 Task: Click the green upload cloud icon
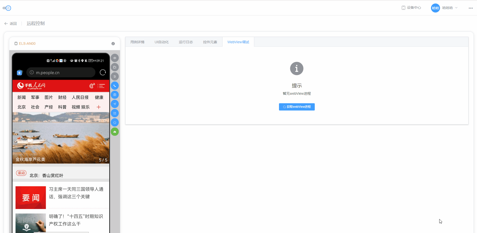[x=115, y=131]
